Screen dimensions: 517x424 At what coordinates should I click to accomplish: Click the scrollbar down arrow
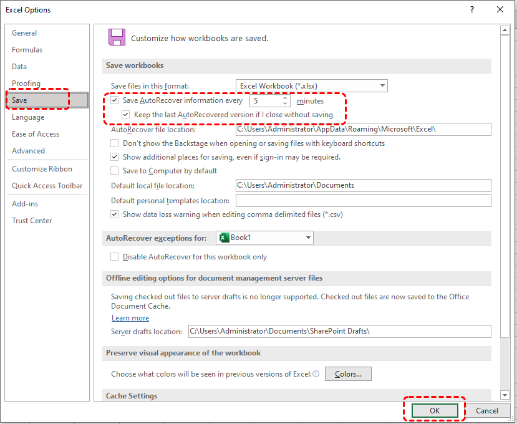(504, 395)
